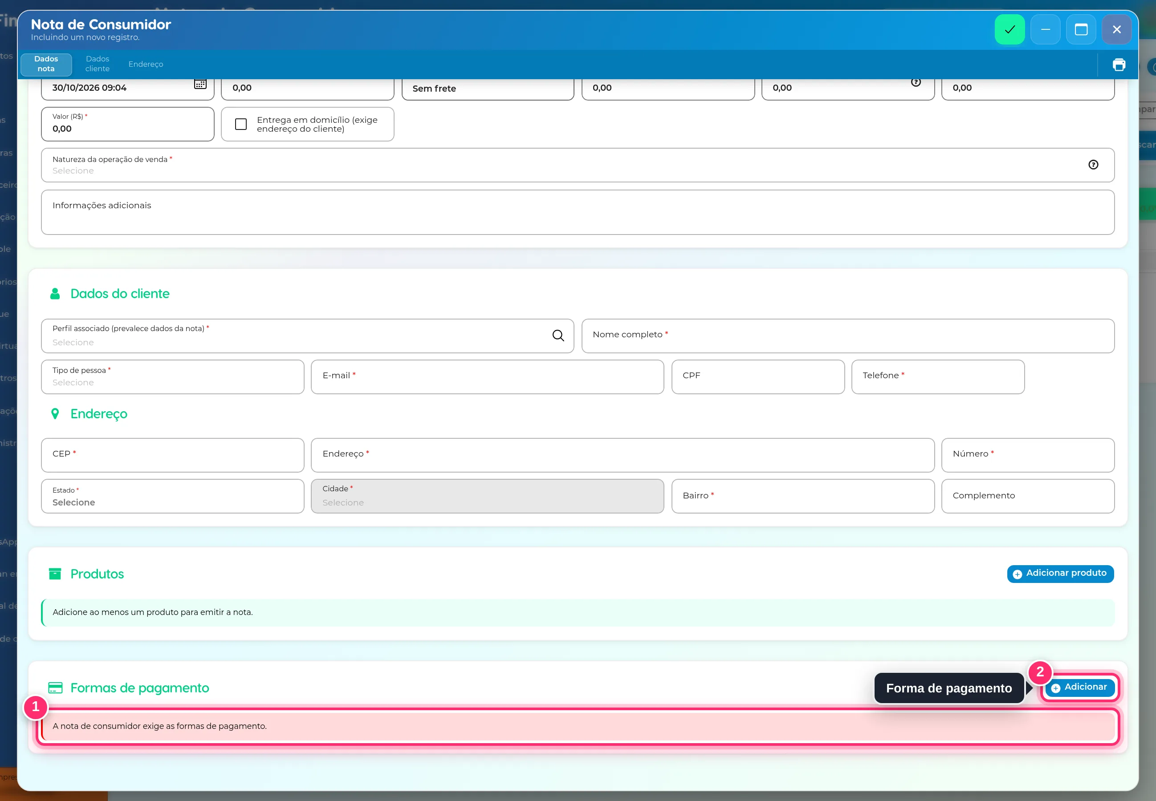Click the E-mail input field
1156x801 pixels.
(487, 377)
